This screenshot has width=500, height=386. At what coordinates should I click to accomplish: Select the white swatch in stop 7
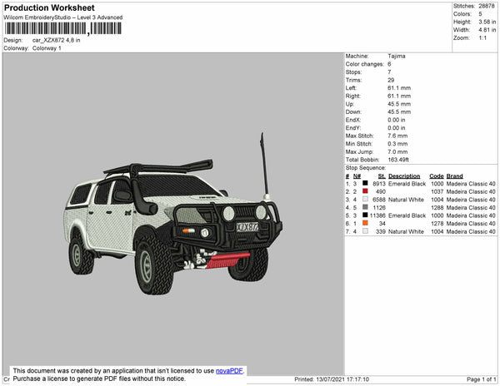pos(365,231)
